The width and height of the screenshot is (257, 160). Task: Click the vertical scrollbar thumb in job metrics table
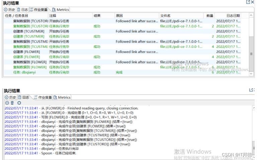[x=251, y=54]
